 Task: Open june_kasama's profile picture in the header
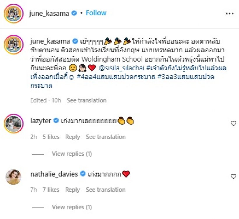click(14, 13)
